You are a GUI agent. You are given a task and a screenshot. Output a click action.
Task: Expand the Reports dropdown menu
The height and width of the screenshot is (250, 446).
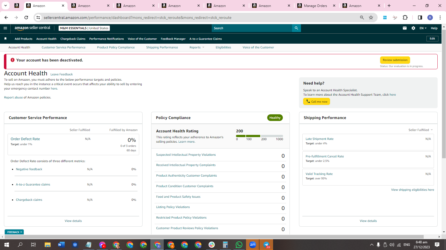pyautogui.click(x=197, y=47)
